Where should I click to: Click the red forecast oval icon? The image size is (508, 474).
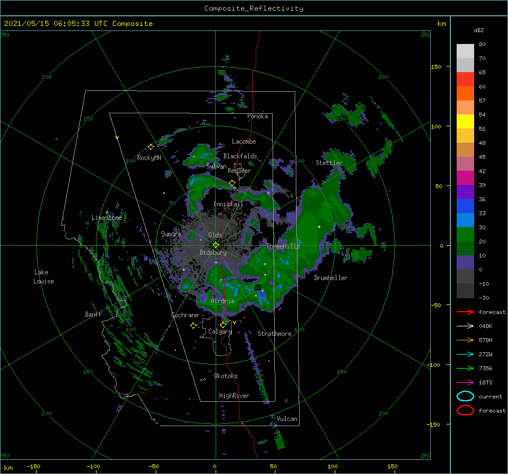tap(465, 410)
